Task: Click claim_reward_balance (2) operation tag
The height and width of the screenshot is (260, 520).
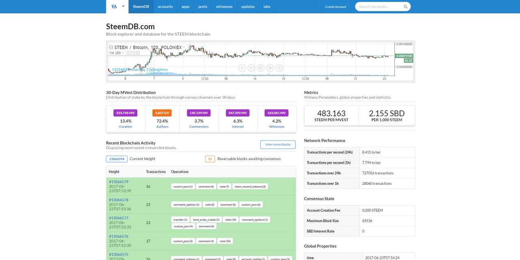Action: [250, 186]
